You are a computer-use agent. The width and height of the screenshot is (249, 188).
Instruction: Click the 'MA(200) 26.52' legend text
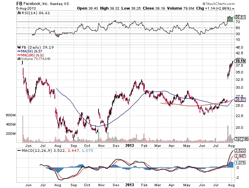coord(33,55)
